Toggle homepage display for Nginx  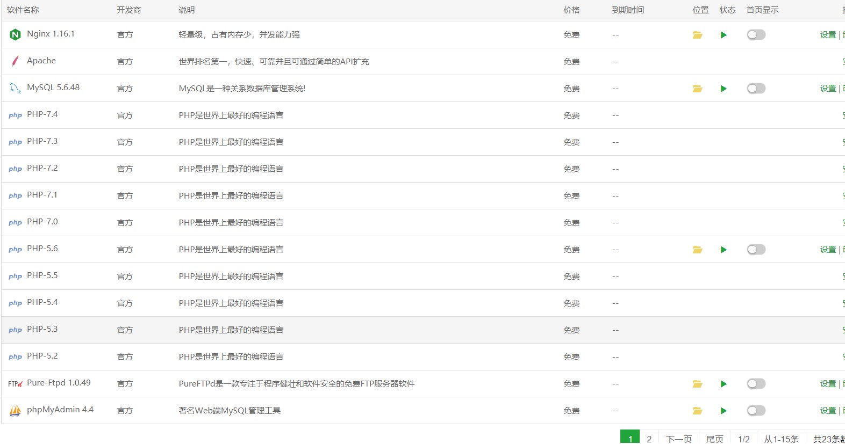(x=756, y=35)
